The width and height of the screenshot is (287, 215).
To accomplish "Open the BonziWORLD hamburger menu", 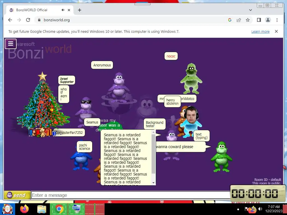I will pos(11,44).
